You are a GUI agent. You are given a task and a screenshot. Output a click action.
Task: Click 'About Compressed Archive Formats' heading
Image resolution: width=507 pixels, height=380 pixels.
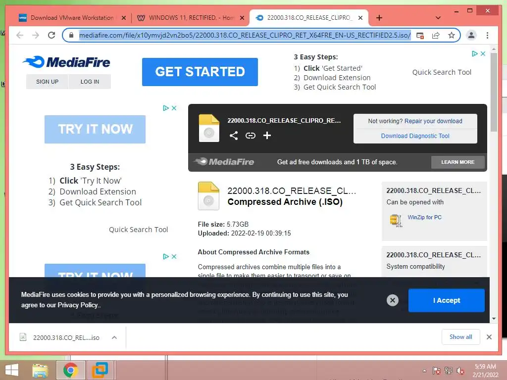point(253,252)
